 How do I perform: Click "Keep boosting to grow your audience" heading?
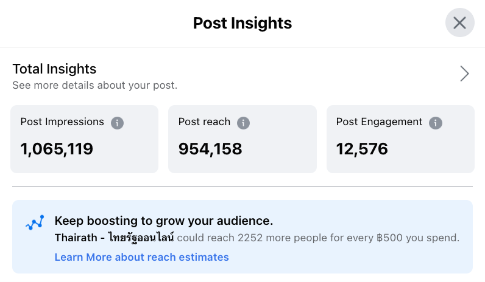click(164, 221)
